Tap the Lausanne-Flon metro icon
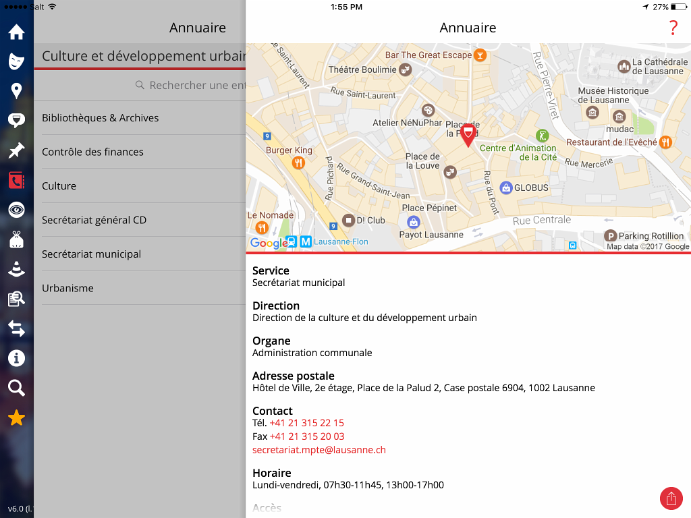This screenshot has width=691, height=518. [x=306, y=242]
